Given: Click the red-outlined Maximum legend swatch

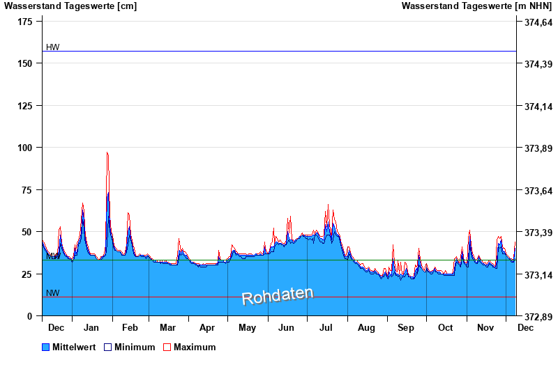Looking at the screenshot, I should pyautogui.click(x=167, y=347).
